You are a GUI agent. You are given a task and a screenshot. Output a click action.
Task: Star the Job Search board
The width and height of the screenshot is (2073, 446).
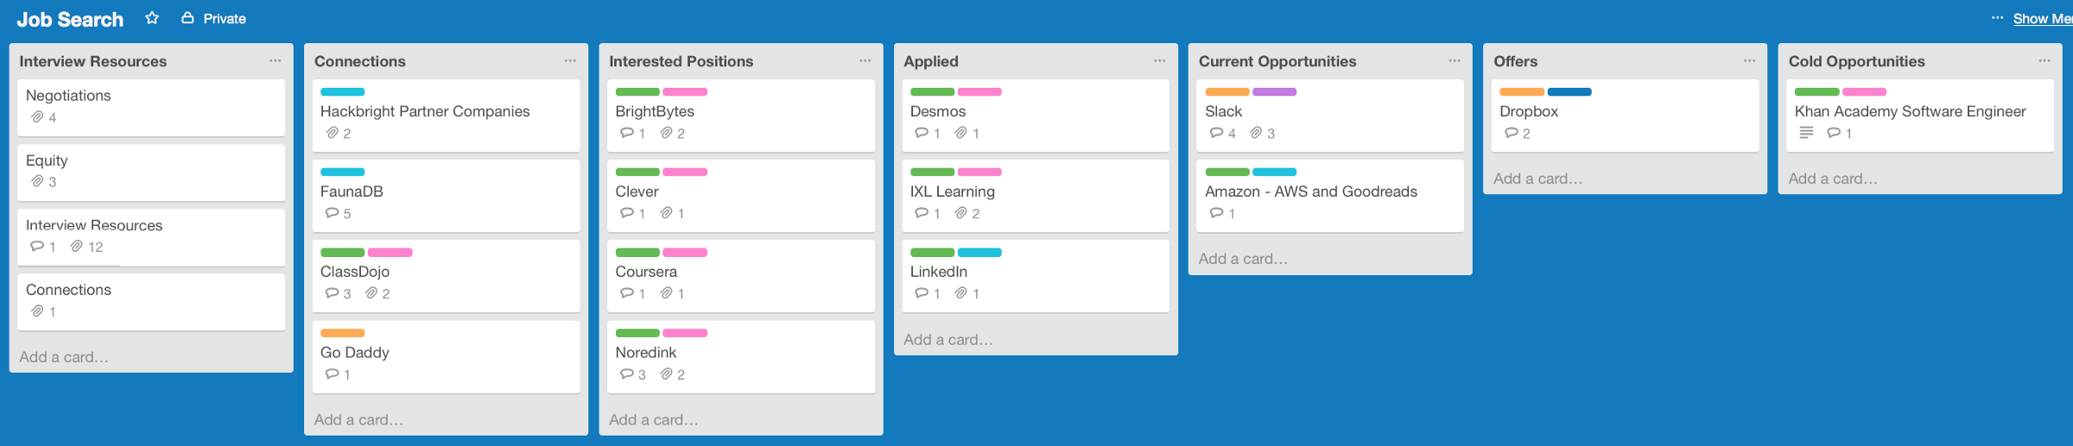tap(152, 18)
